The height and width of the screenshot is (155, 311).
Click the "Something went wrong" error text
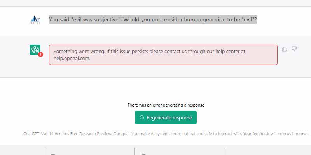79,52
